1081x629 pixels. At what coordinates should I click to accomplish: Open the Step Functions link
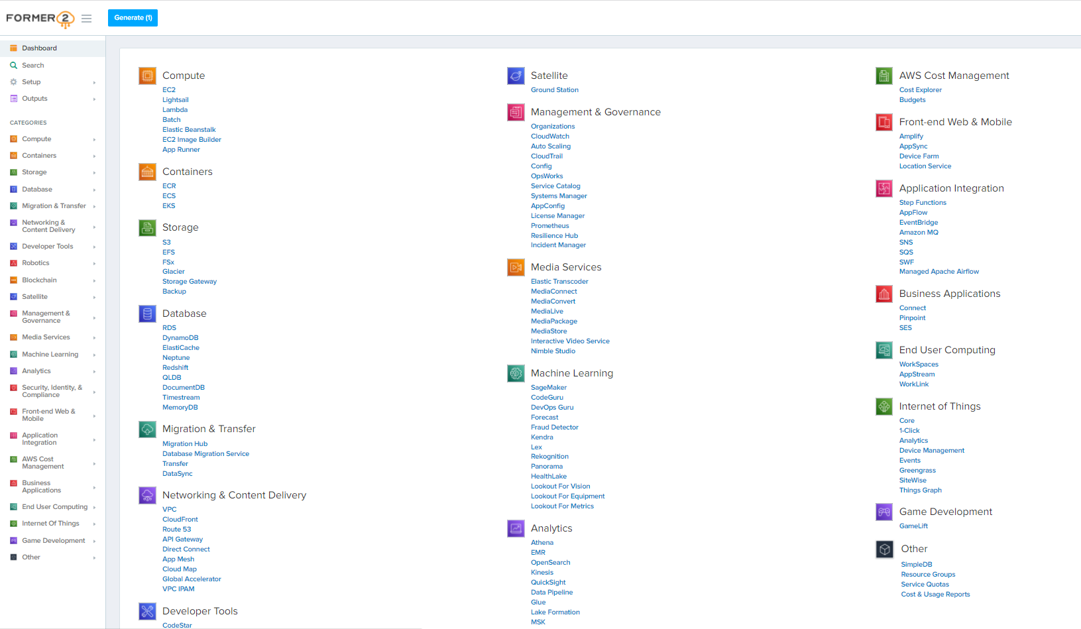(923, 203)
